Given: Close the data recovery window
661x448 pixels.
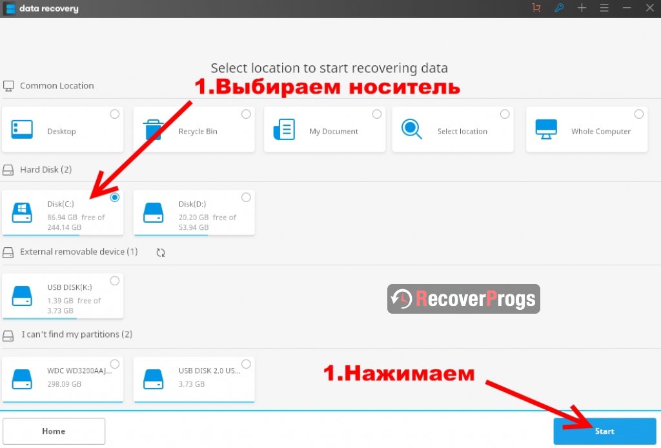Looking at the screenshot, I should coord(650,8).
